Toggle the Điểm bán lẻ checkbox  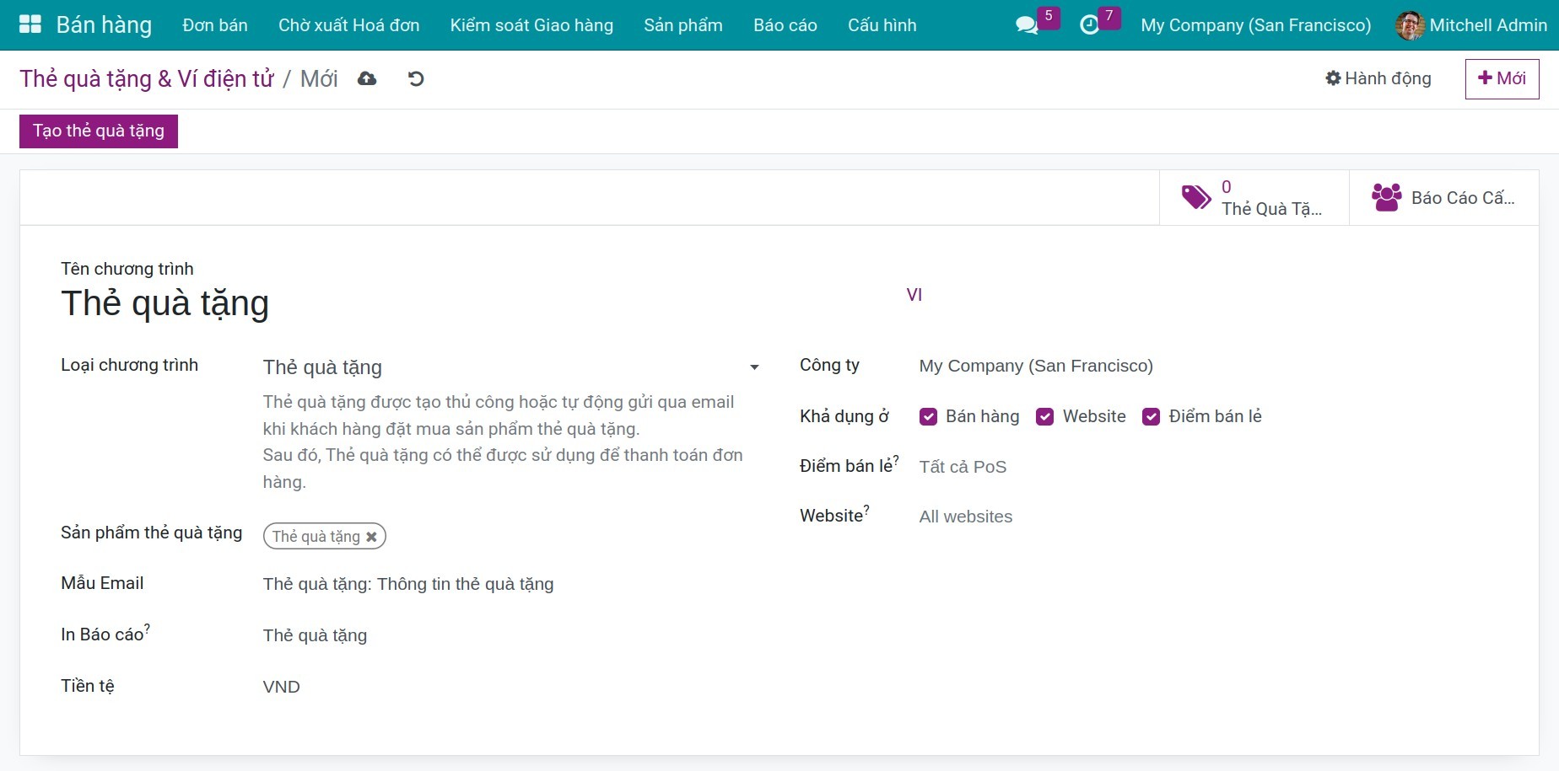pyautogui.click(x=1151, y=416)
